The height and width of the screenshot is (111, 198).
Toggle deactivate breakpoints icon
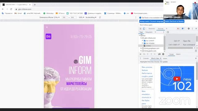[159, 54]
